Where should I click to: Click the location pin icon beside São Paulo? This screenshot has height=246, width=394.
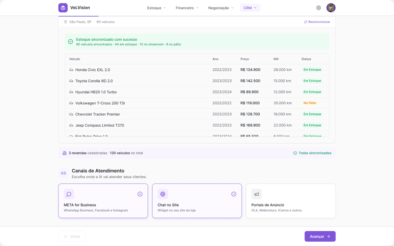[65, 22]
